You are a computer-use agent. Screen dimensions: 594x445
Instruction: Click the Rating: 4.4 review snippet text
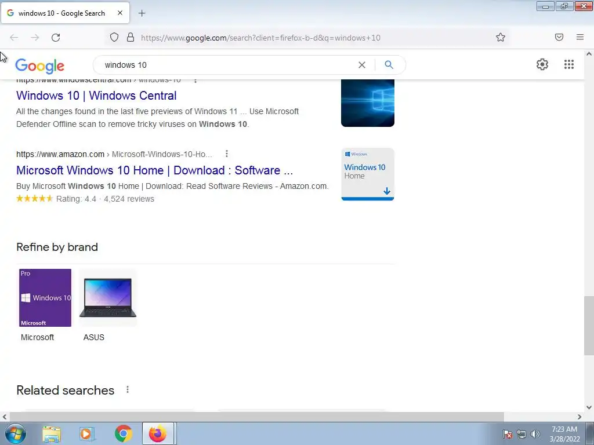pos(105,199)
